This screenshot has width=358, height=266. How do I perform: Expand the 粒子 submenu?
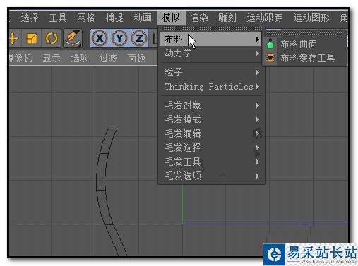coord(211,73)
